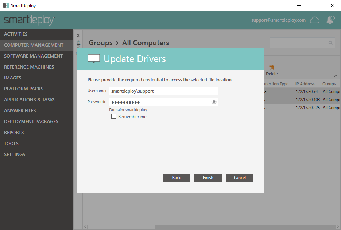341x230 pixels.
Task: Cancel the Update Drivers dialog
Action: pos(240,178)
